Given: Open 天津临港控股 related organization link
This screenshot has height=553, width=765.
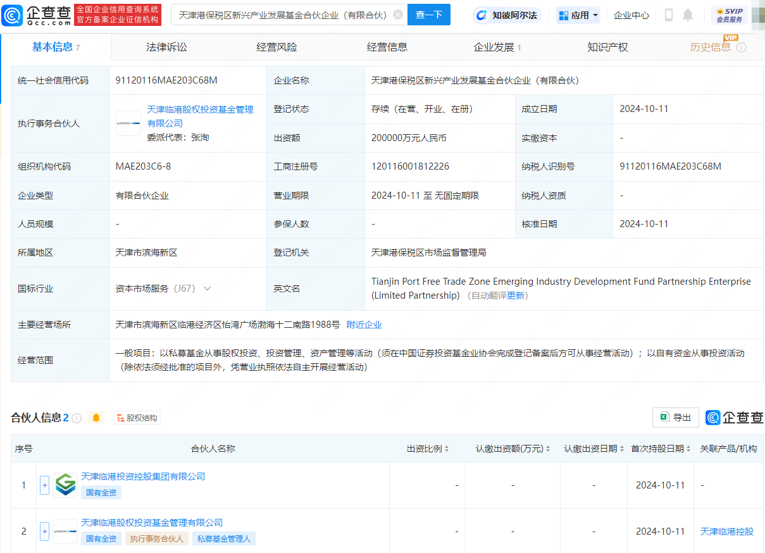Looking at the screenshot, I should (x=727, y=531).
